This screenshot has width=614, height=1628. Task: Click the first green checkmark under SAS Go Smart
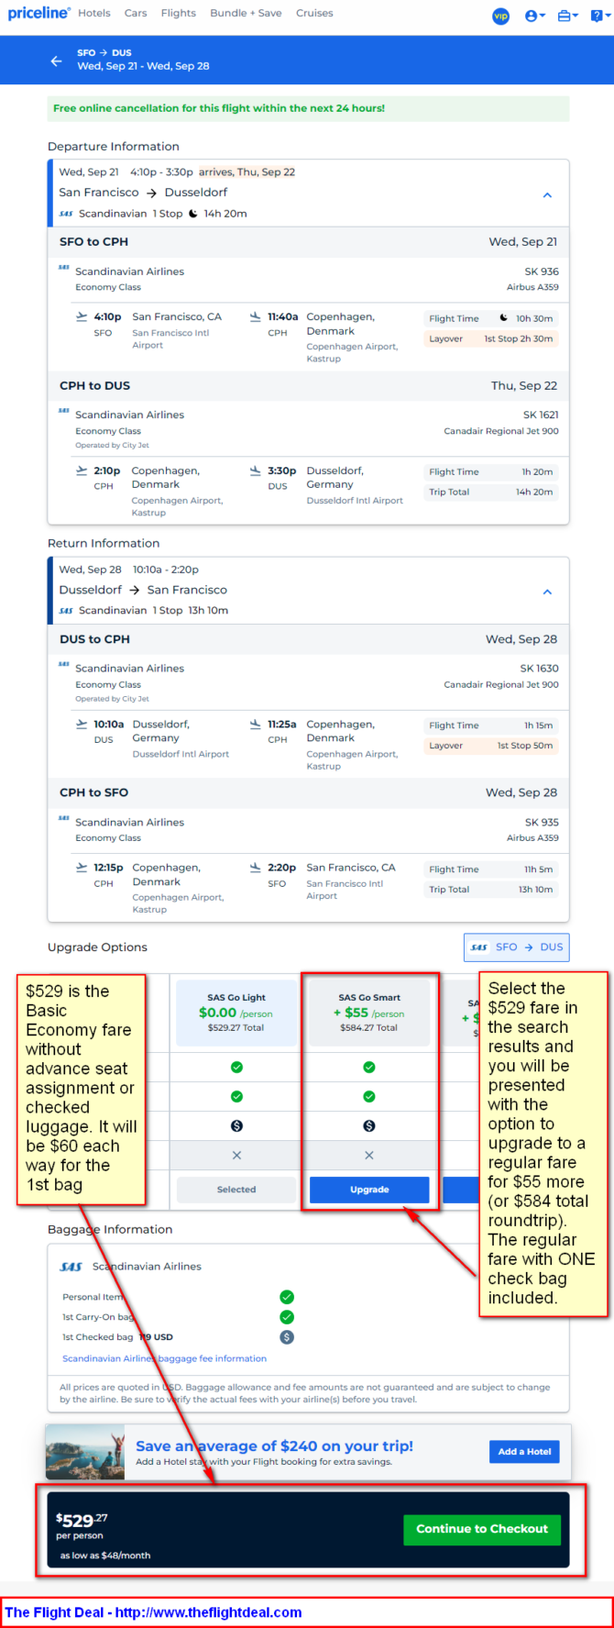(369, 1067)
